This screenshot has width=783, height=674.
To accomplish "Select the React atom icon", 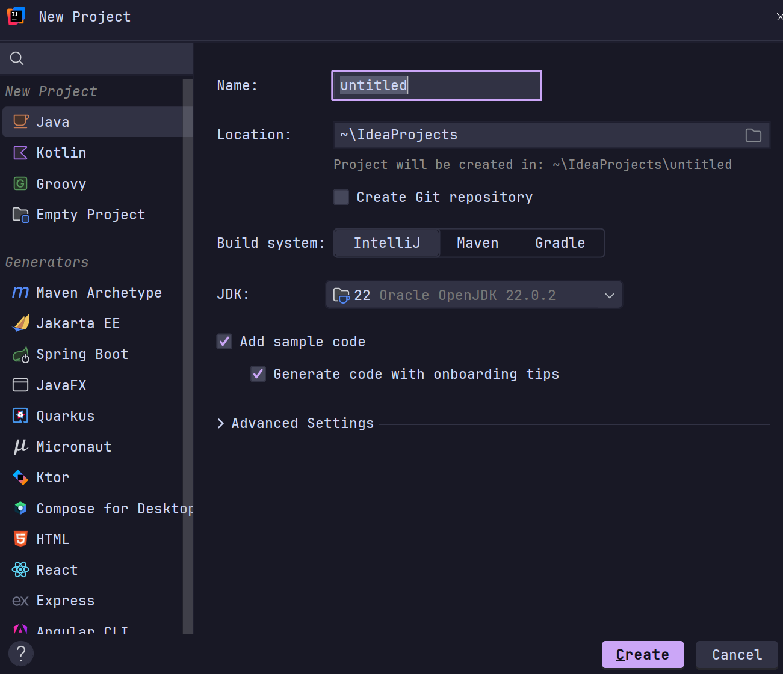I will pos(20,569).
